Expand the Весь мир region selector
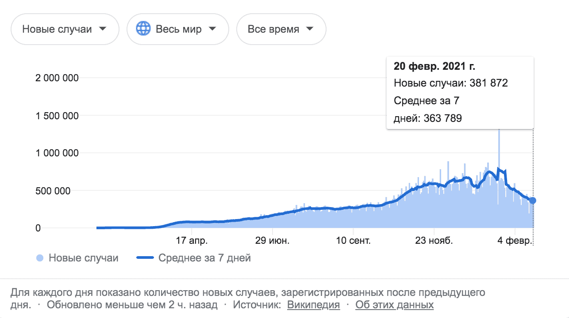The width and height of the screenshot is (569, 318). tap(178, 29)
